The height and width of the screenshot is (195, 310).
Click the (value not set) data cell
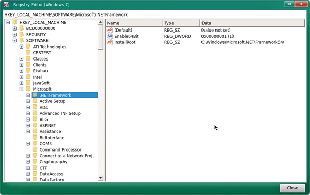(215, 30)
